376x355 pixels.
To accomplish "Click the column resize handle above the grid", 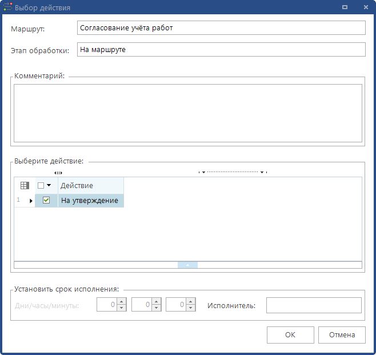I will [x=58, y=172].
